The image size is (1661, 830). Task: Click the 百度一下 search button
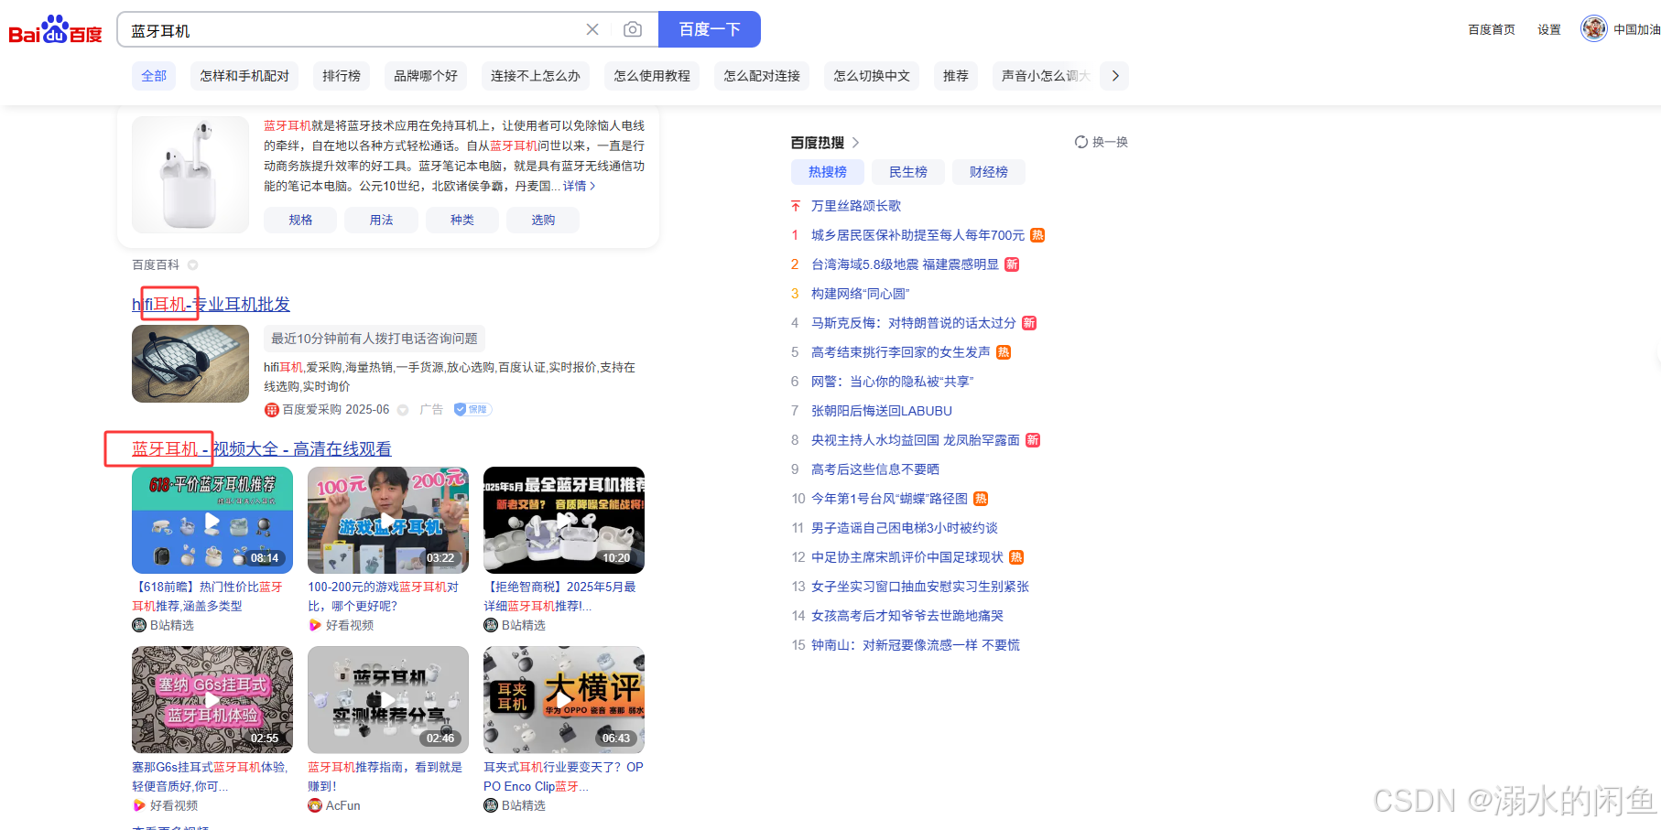point(710,29)
